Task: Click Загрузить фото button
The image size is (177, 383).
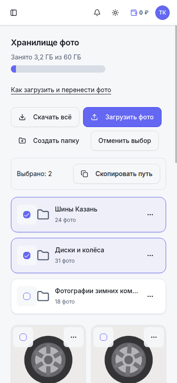Action: click(x=123, y=117)
